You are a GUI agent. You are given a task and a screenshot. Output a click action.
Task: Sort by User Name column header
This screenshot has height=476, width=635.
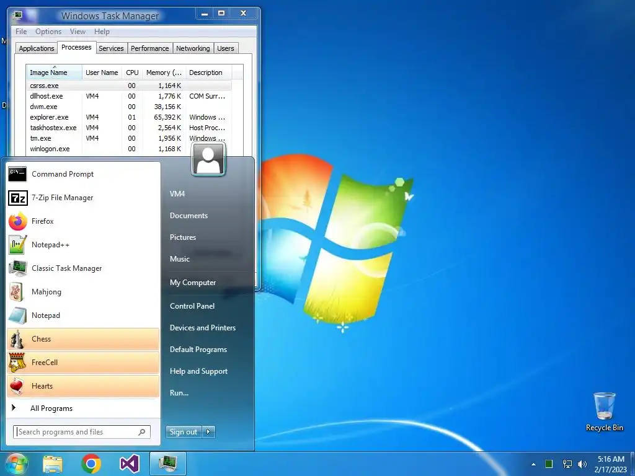[x=102, y=73]
